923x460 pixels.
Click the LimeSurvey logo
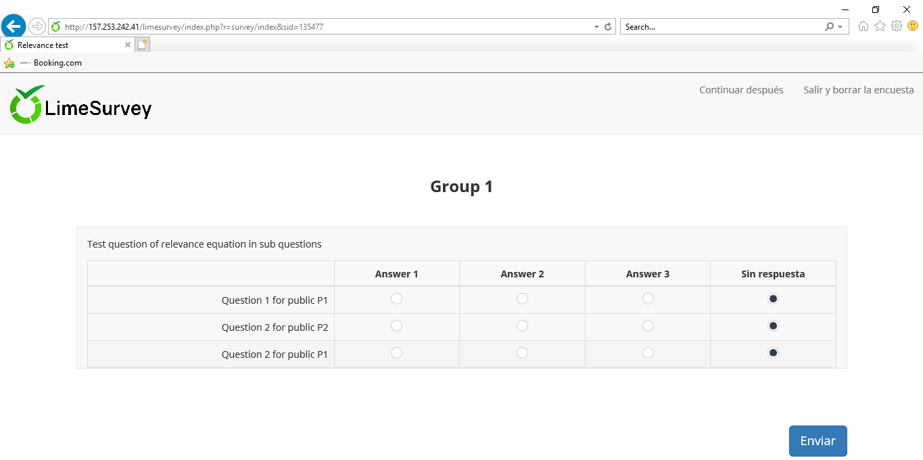pyautogui.click(x=81, y=105)
